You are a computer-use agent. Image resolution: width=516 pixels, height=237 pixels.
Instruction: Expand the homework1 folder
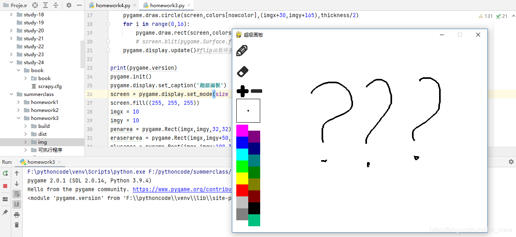point(18,102)
